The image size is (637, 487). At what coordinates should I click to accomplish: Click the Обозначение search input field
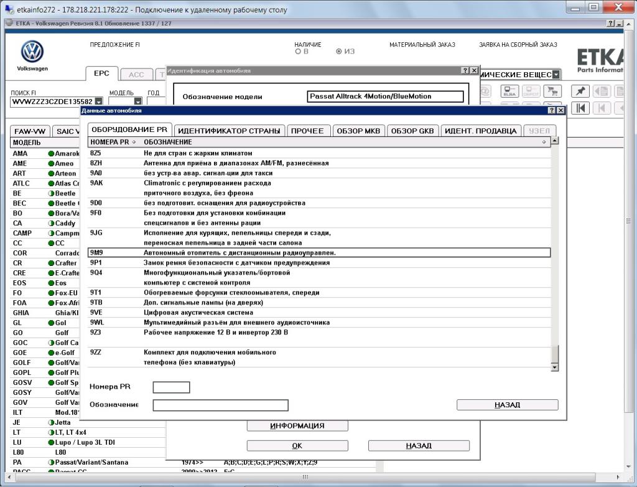coord(221,405)
